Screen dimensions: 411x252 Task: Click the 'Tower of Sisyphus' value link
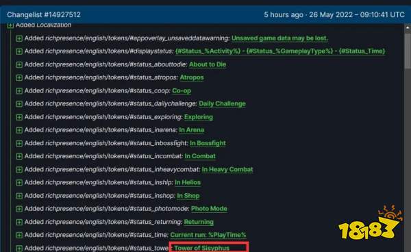pyautogui.click(x=202, y=248)
